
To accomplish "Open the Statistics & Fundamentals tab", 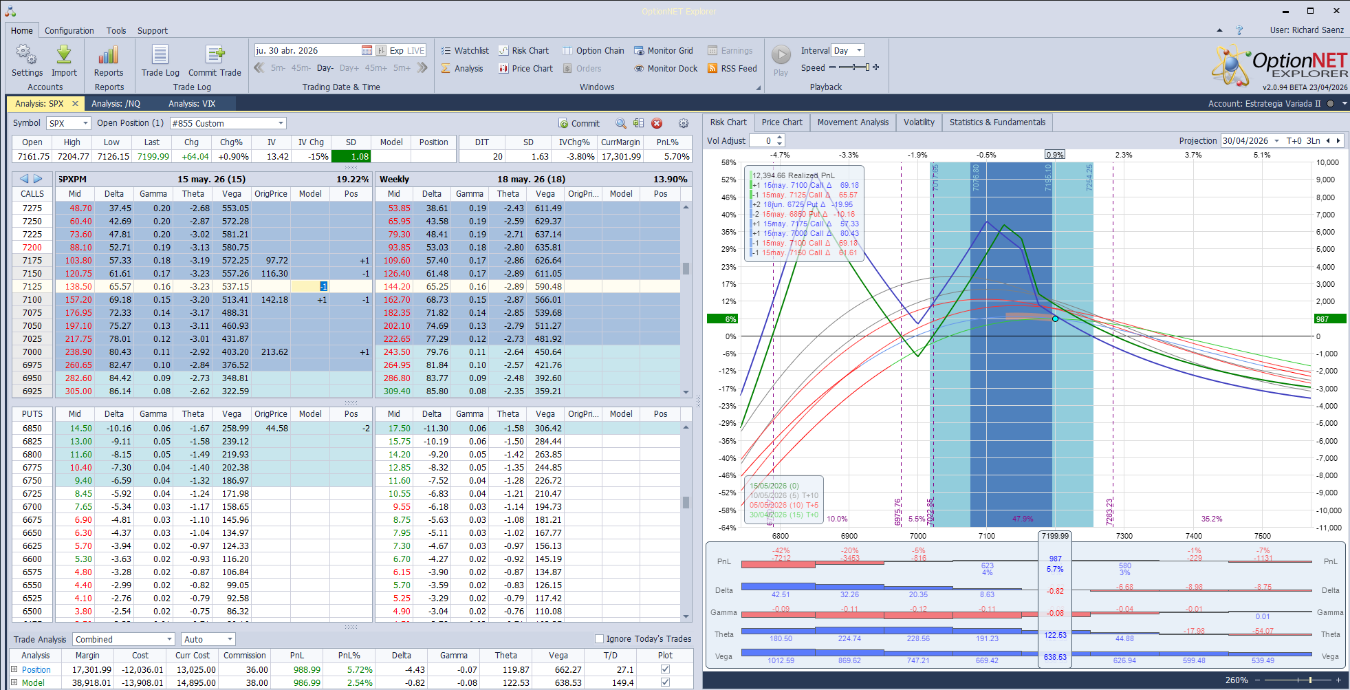I will (997, 122).
